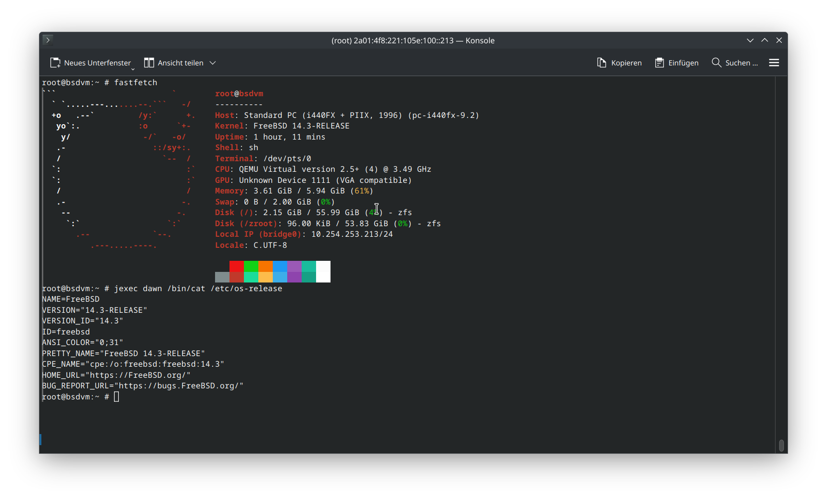Choose the orange swatch in top row

tap(266, 266)
